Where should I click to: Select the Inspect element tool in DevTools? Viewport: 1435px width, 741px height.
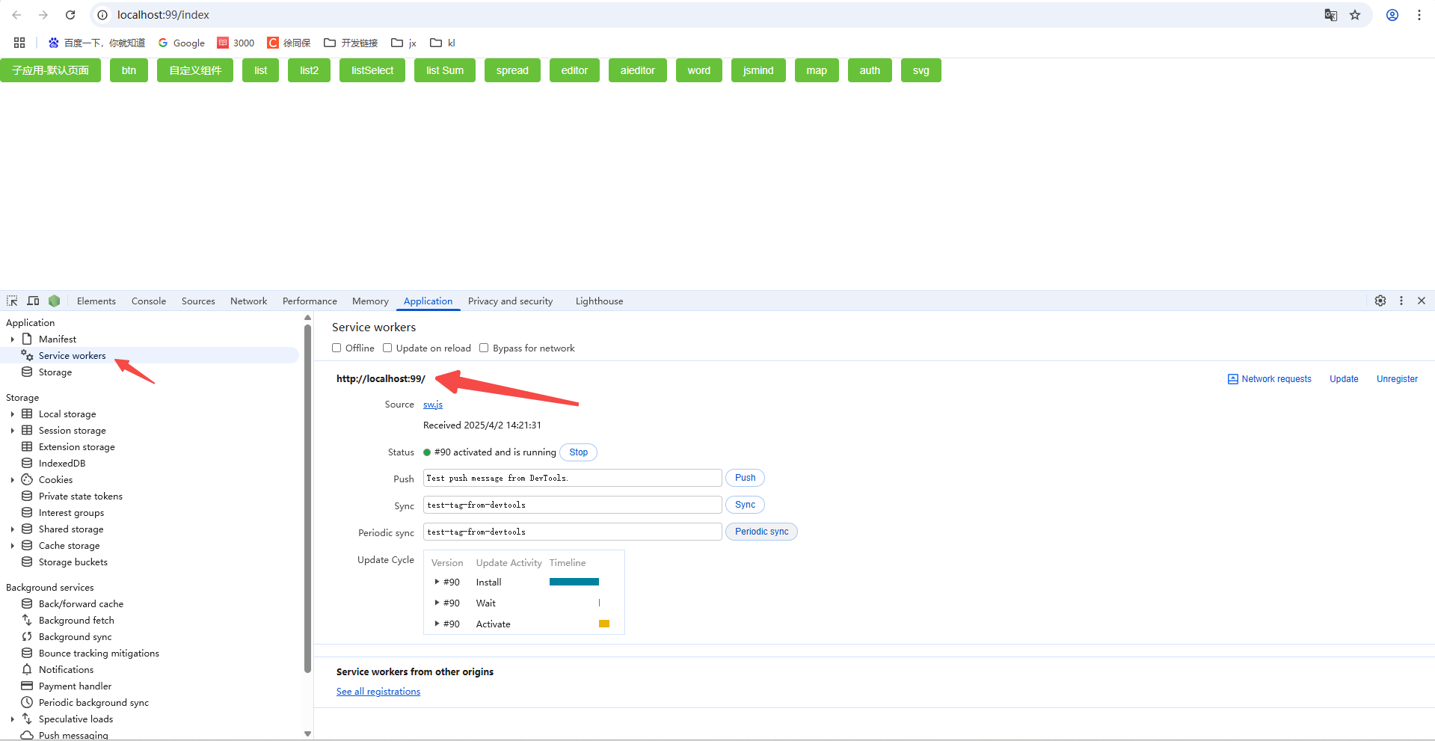[11, 301]
